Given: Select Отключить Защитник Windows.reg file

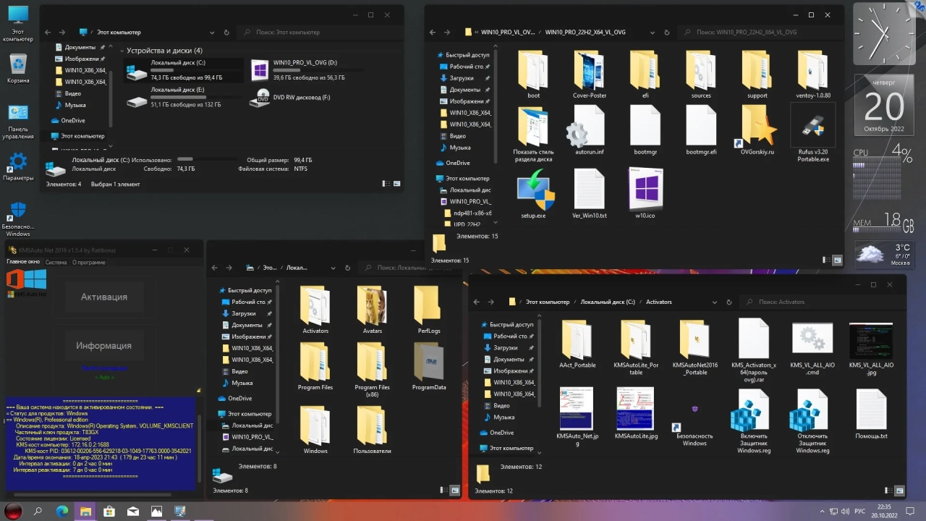Looking at the screenshot, I should tap(812, 421).
